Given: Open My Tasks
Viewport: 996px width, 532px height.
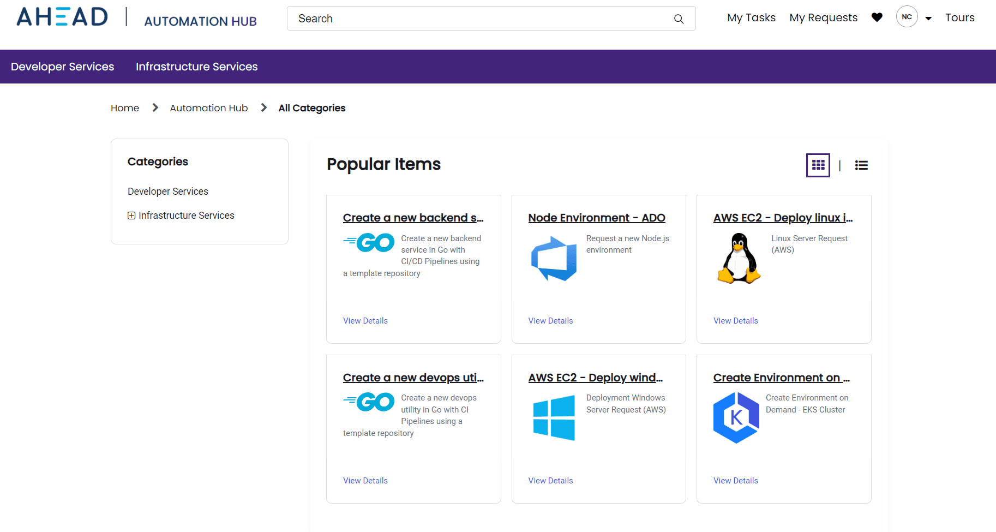Looking at the screenshot, I should (x=751, y=18).
